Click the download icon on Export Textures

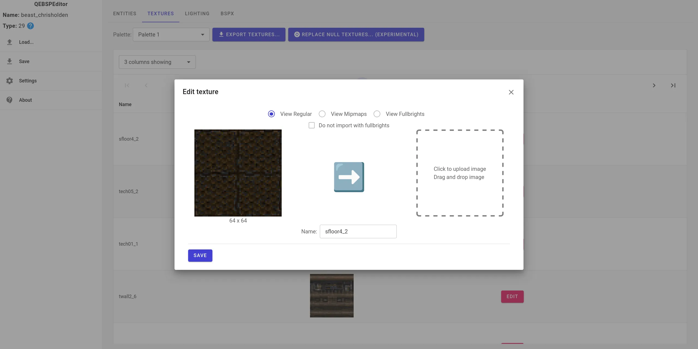(x=221, y=34)
